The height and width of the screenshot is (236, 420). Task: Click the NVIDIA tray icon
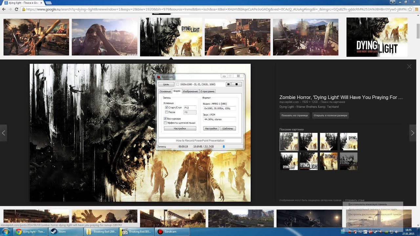tap(386, 232)
